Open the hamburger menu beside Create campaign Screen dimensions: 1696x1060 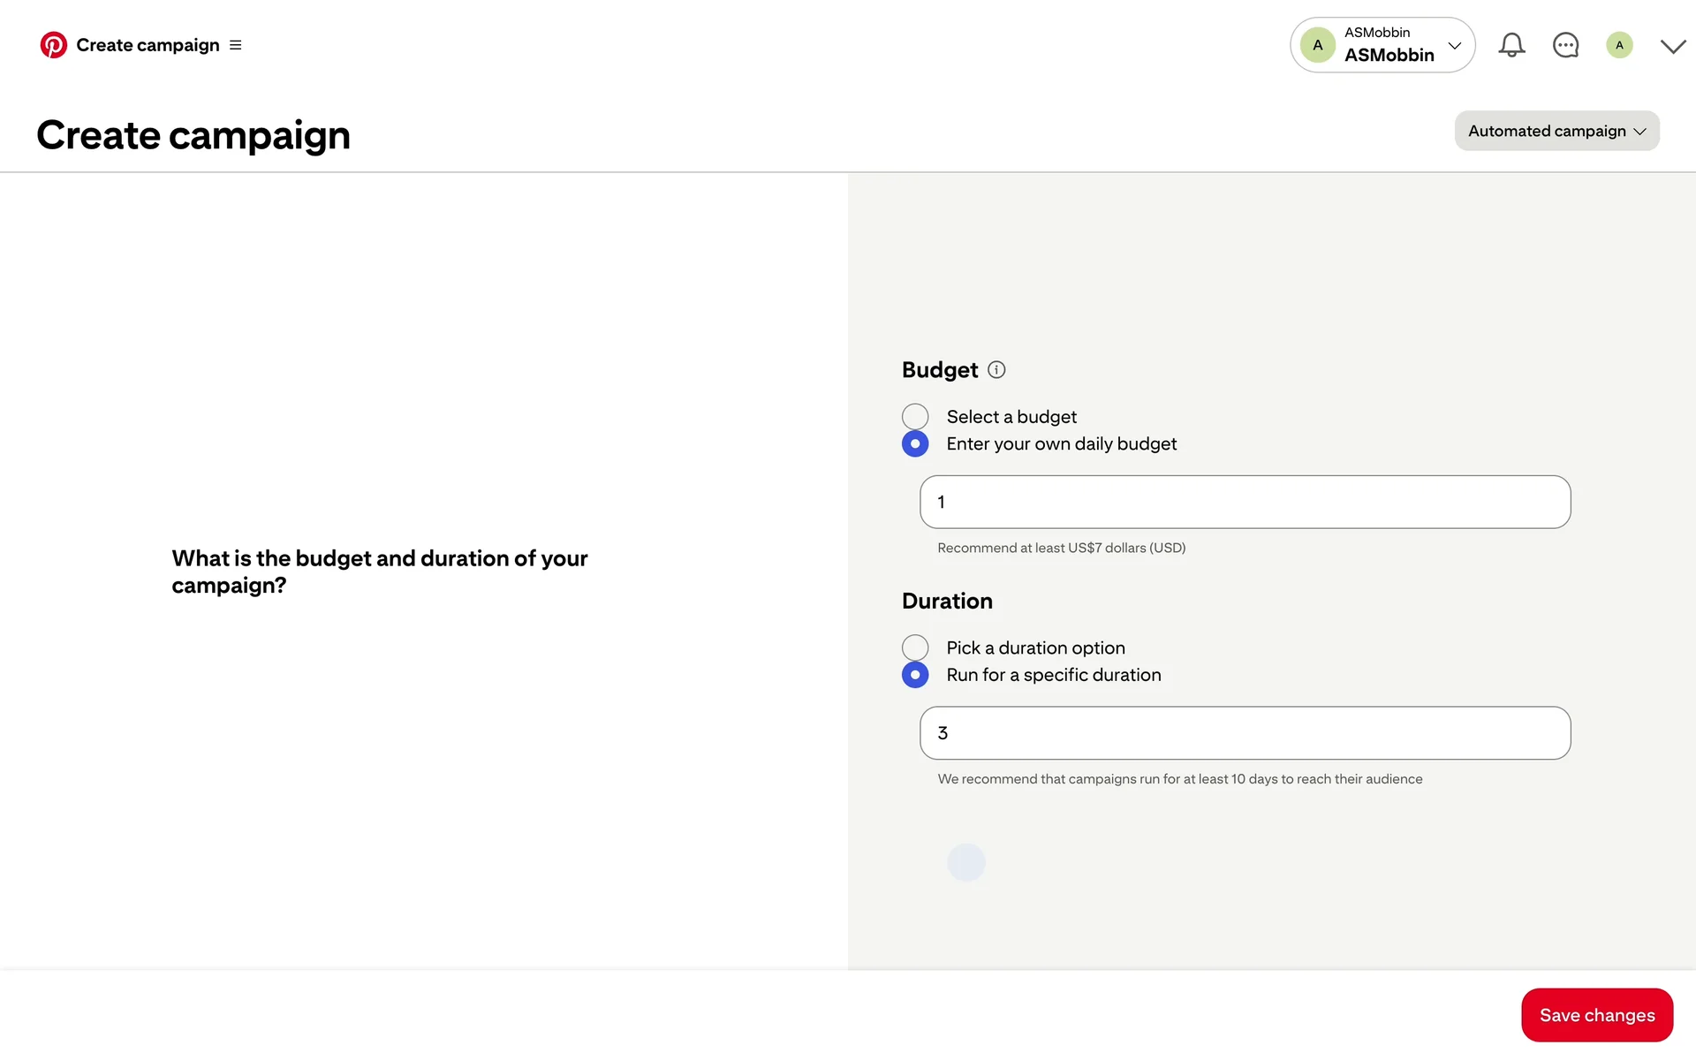[x=236, y=45]
